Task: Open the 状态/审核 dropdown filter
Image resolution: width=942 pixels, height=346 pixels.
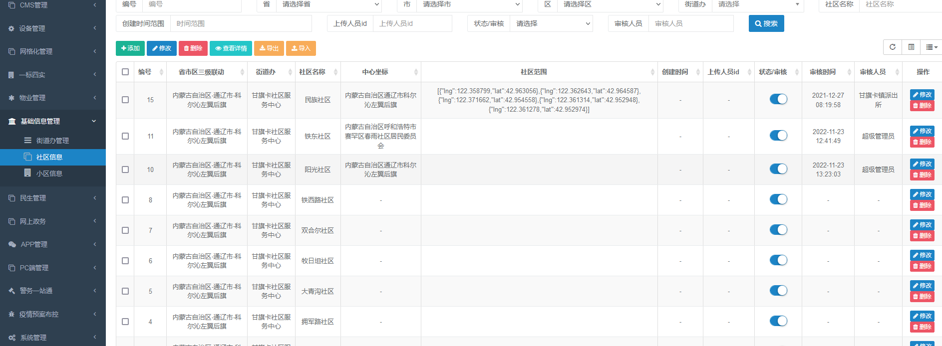Action: 551,23
